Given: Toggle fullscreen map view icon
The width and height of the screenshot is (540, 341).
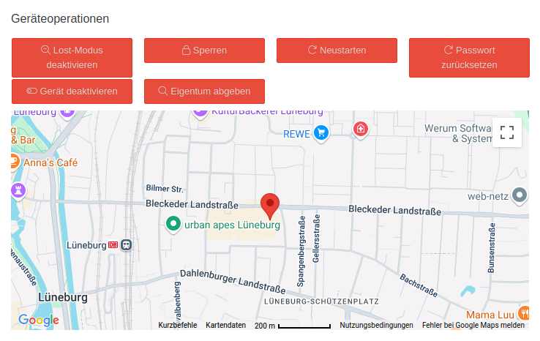Looking at the screenshot, I should [x=506, y=132].
